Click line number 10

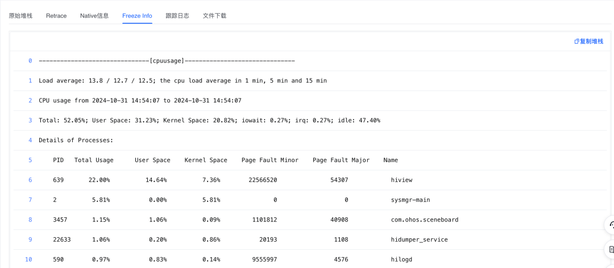[28, 259]
